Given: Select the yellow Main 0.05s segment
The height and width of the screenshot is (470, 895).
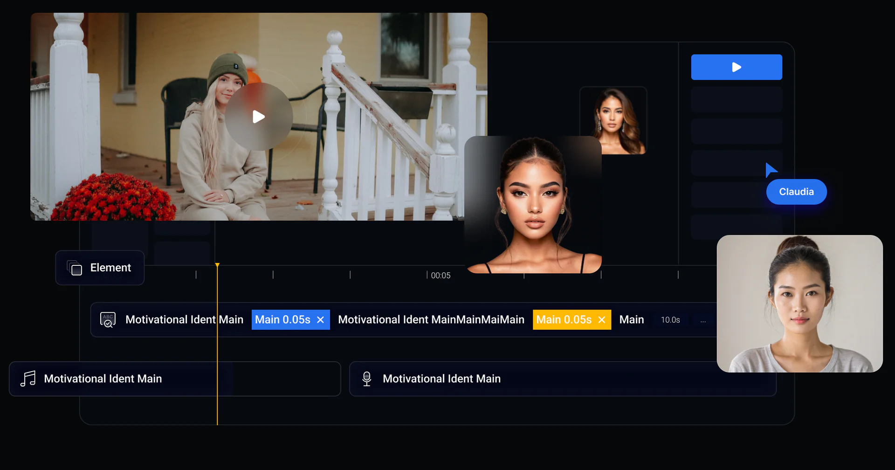Looking at the screenshot, I should (x=564, y=319).
